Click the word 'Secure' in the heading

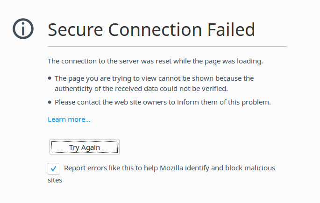pos(75,30)
